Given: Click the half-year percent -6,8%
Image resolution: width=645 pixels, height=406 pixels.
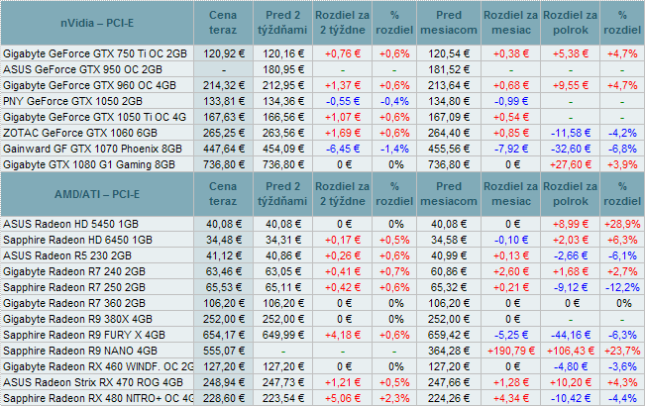Looking at the screenshot, I should 622,149.
